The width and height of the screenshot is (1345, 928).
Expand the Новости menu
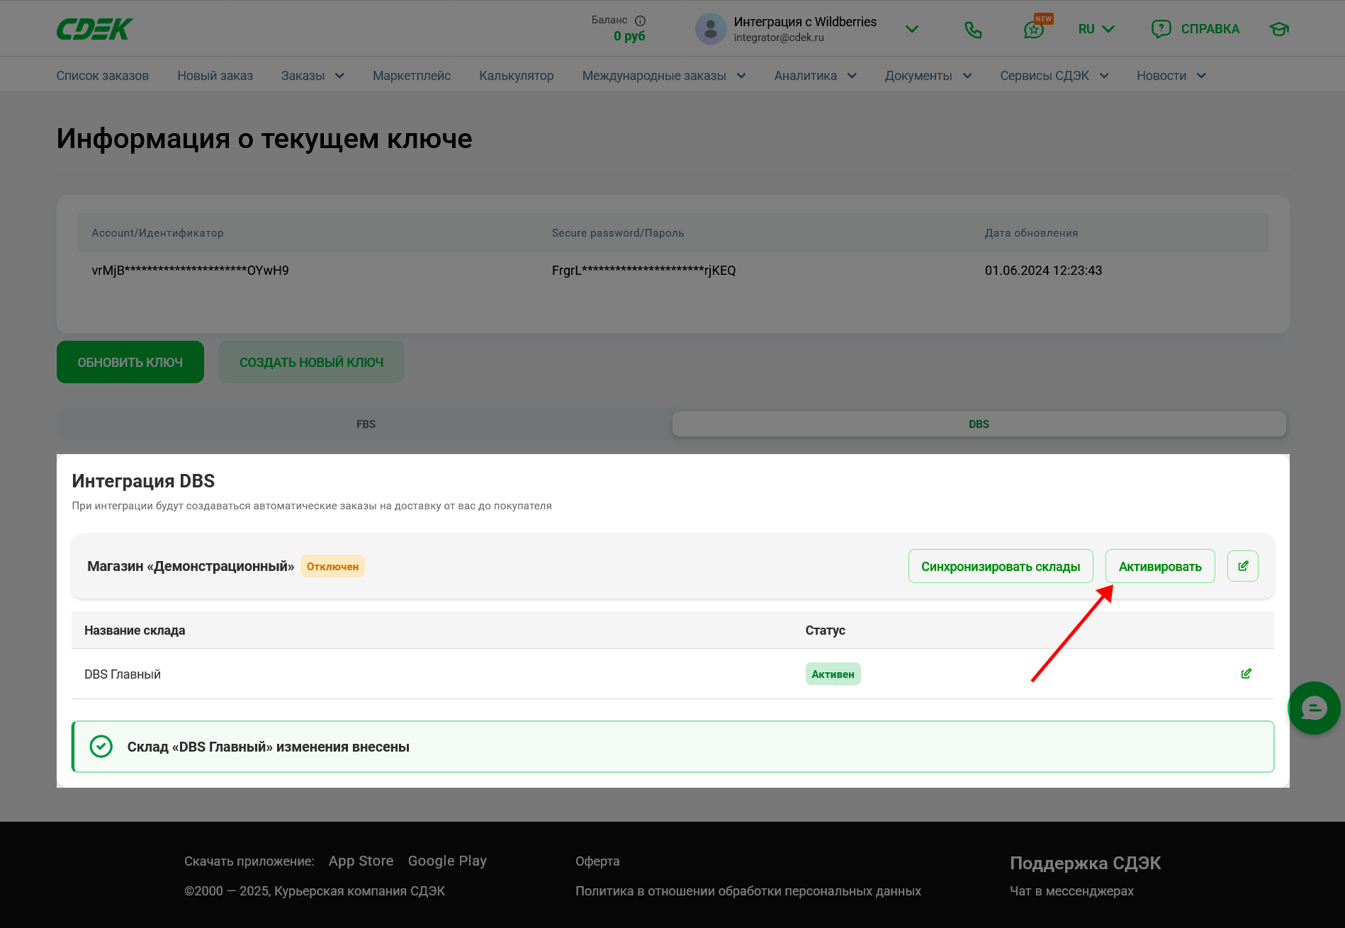(1171, 76)
